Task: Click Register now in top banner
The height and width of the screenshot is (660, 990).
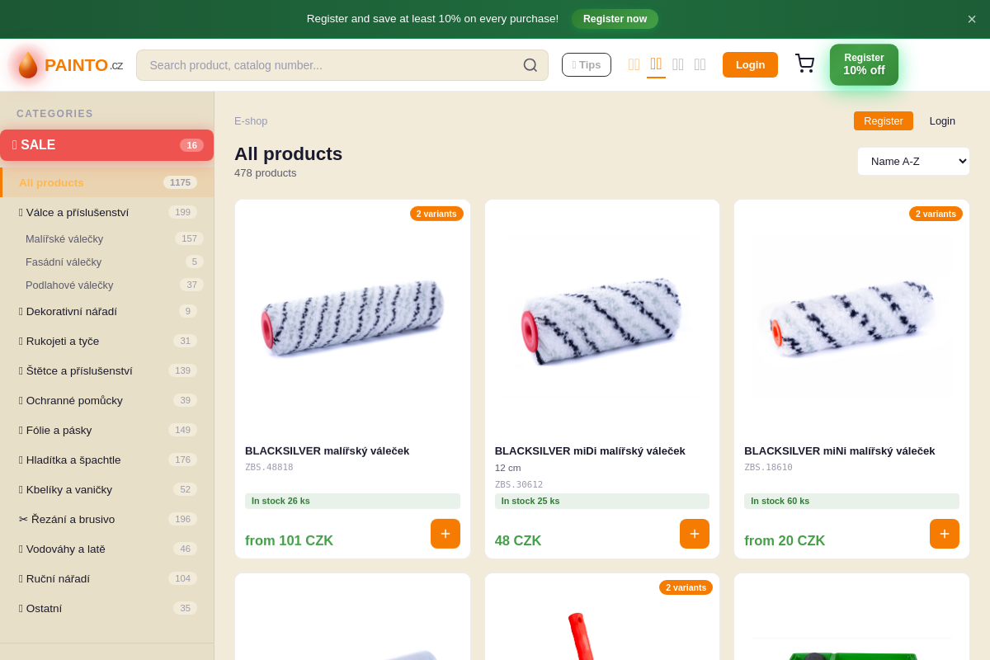Action: click(615, 19)
